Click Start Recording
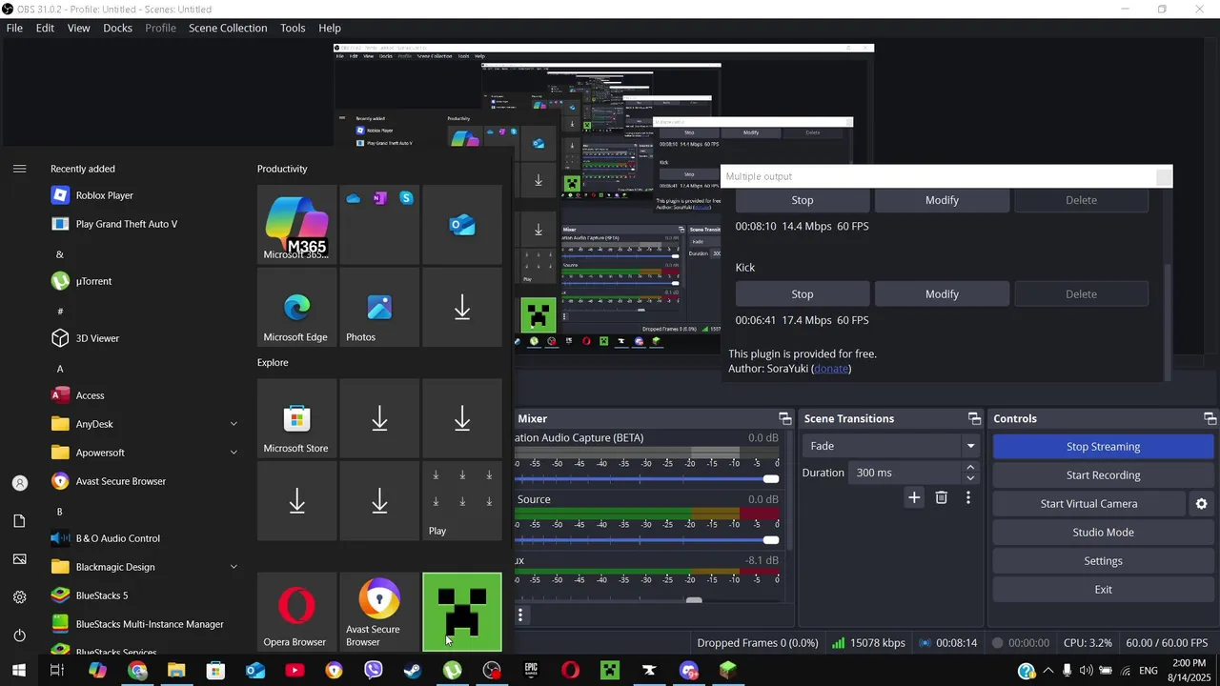Screen dimensions: 1220x686 (1103, 475)
